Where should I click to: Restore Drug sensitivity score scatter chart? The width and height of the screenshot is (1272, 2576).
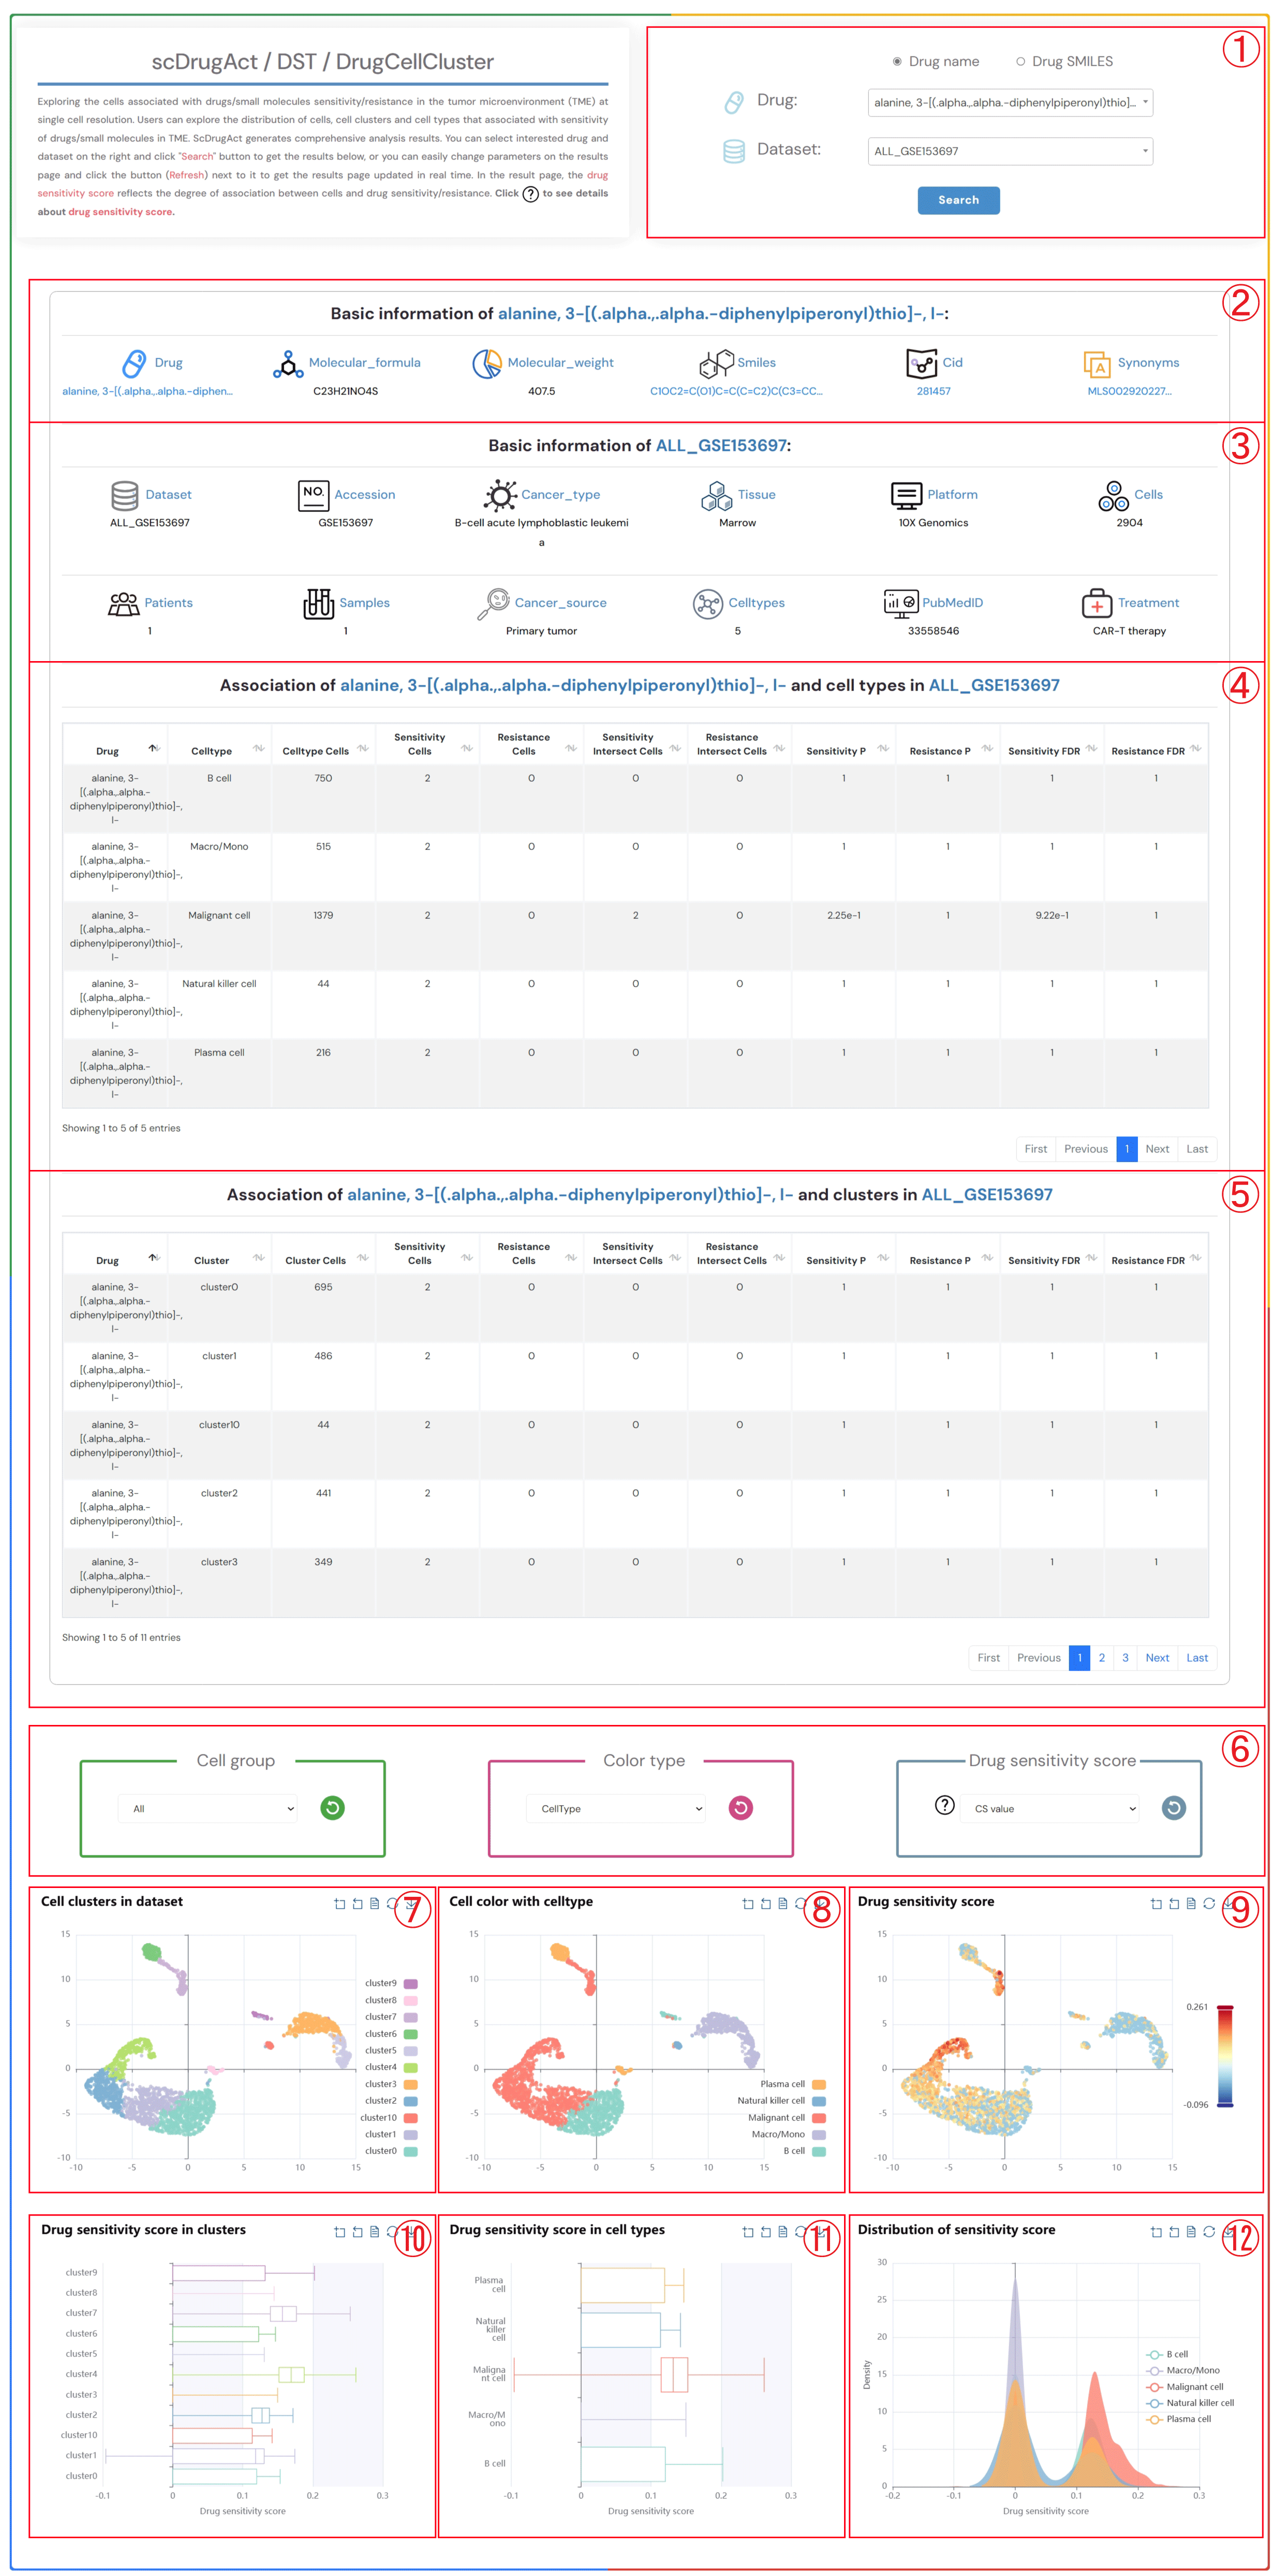(1209, 1903)
